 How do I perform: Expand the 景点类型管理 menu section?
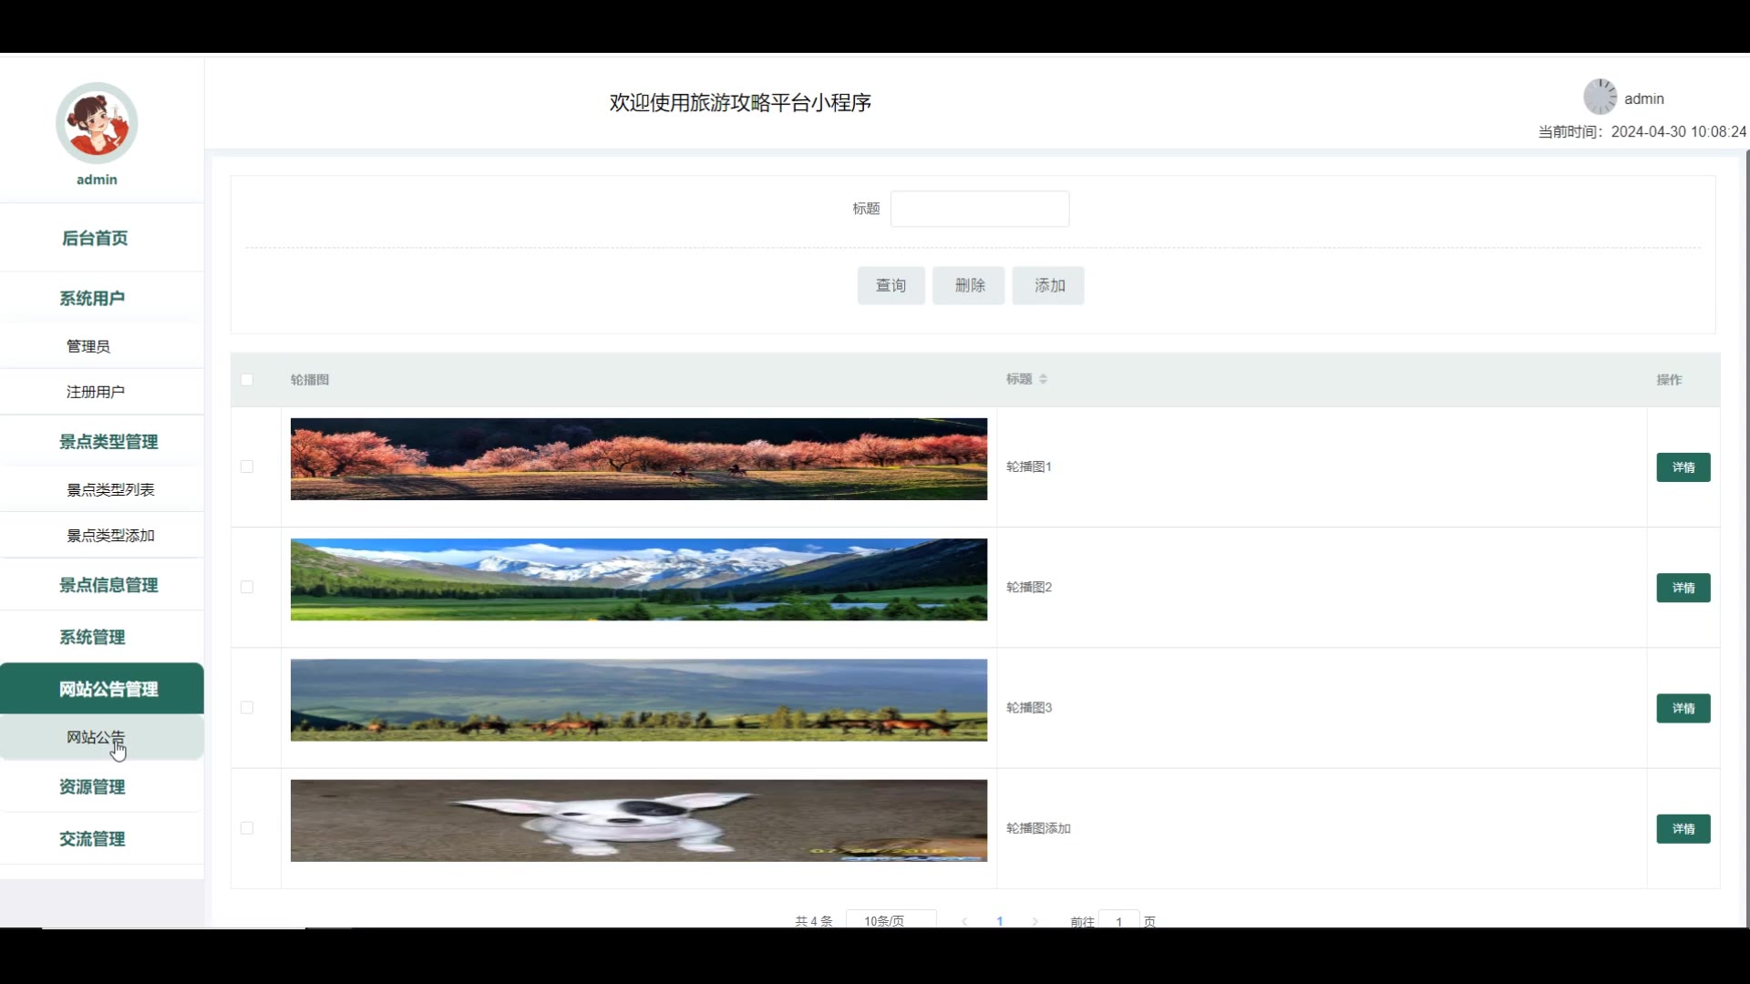pyautogui.click(x=108, y=442)
